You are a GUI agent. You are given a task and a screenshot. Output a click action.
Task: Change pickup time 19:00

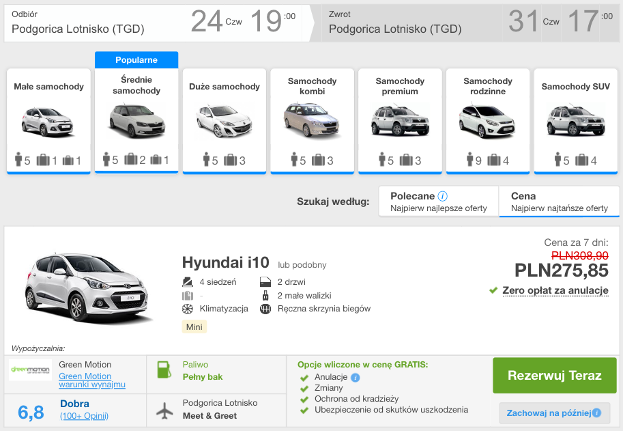tap(274, 21)
